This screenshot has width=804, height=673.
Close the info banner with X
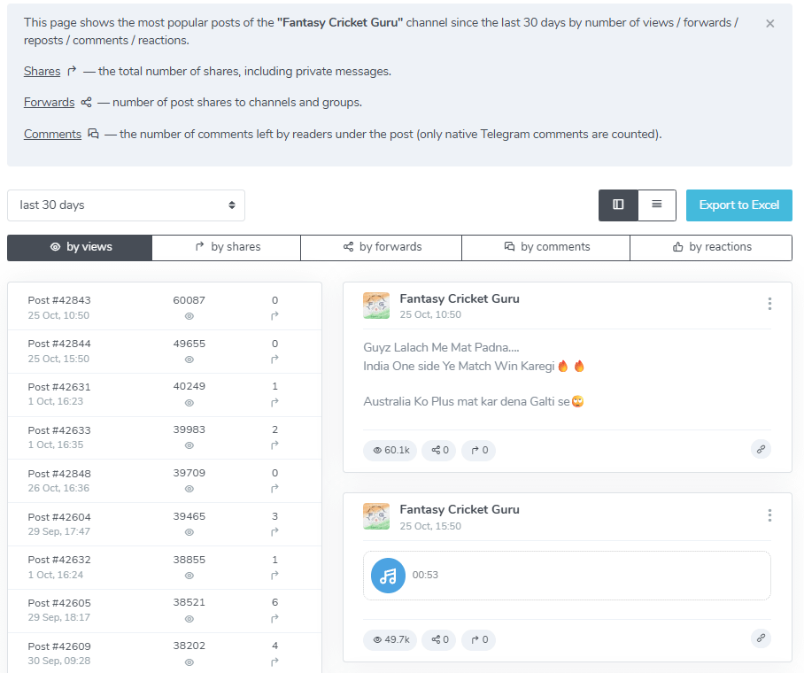pyautogui.click(x=769, y=24)
